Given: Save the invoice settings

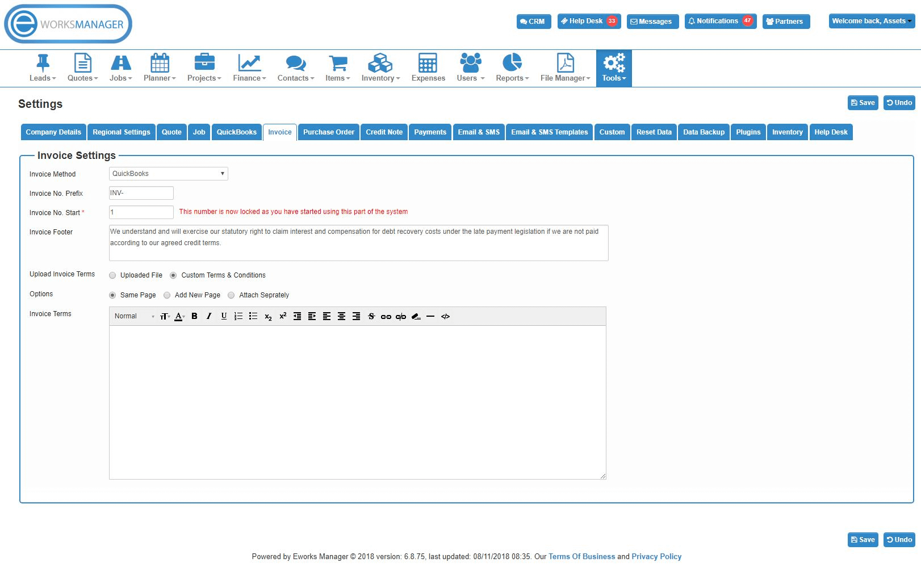Looking at the screenshot, I should [862, 103].
